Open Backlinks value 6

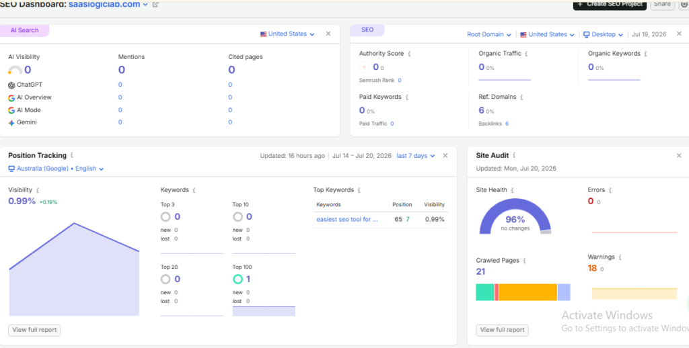[507, 124]
